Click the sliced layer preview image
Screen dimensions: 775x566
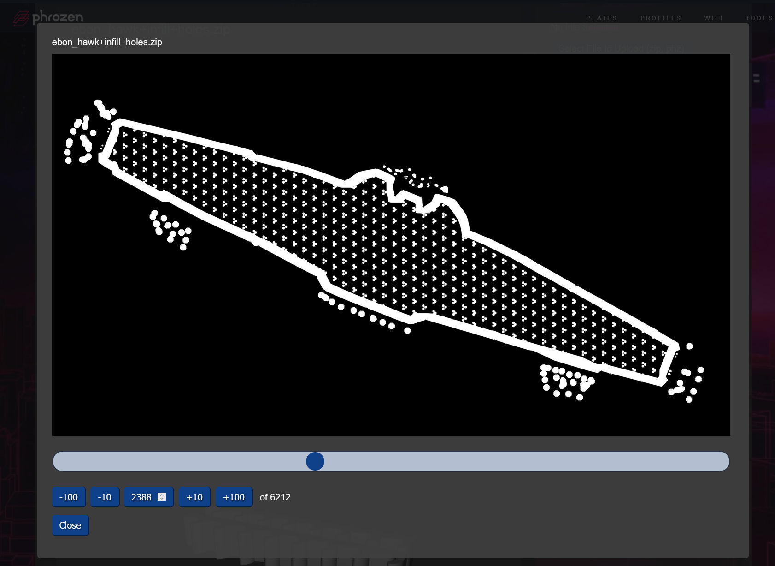pyautogui.click(x=391, y=244)
